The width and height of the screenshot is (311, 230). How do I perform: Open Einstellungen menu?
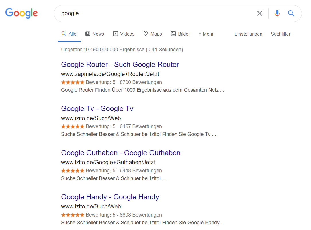[248, 34]
